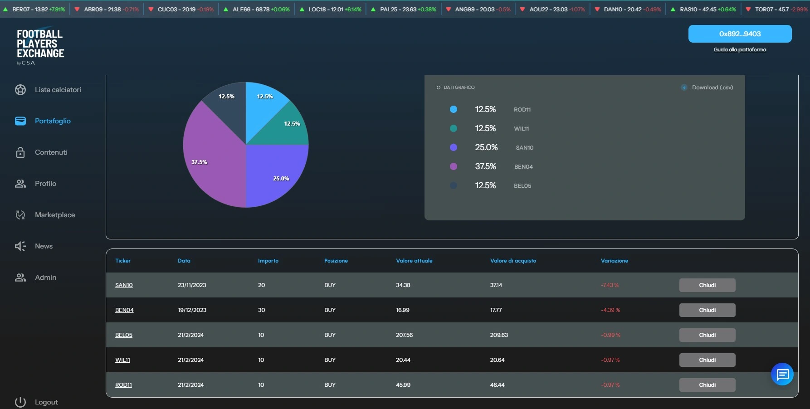This screenshot has width=810, height=409.
Task: Click the Portafoglio wallet card icon
Action: pyautogui.click(x=20, y=121)
